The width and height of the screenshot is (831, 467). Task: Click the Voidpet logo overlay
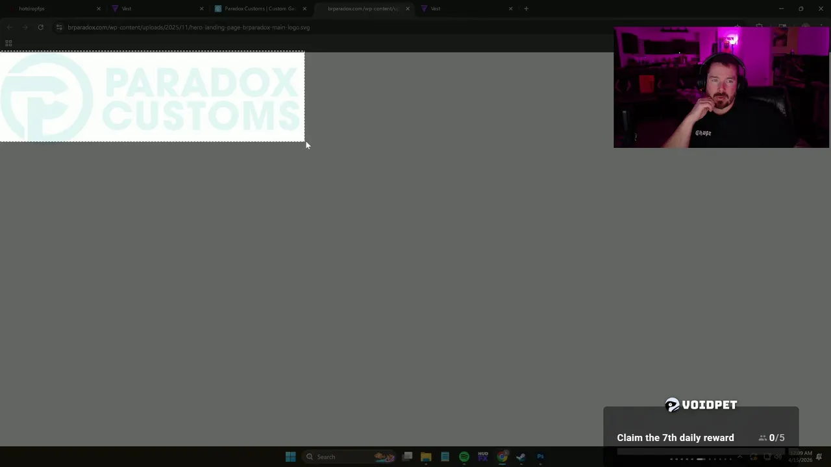coord(701,405)
